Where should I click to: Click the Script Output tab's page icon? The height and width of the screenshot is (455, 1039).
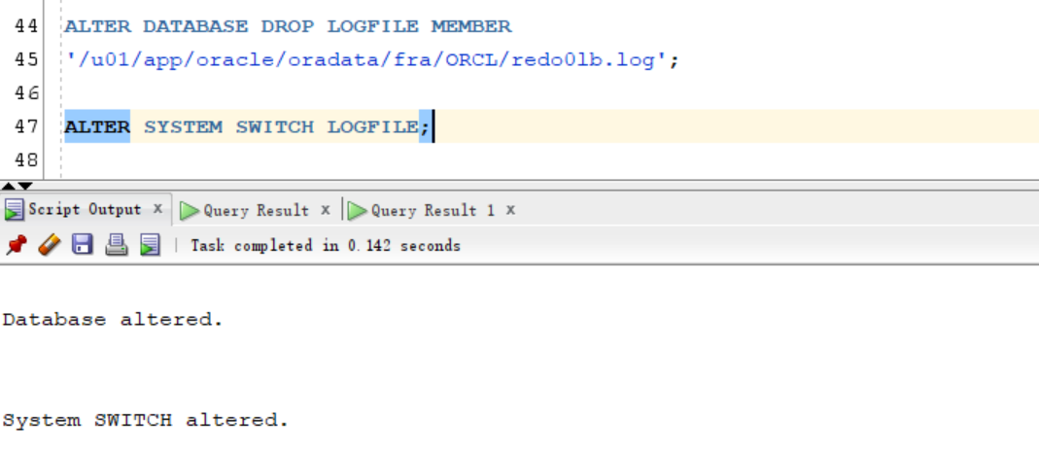click(x=14, y=210)
